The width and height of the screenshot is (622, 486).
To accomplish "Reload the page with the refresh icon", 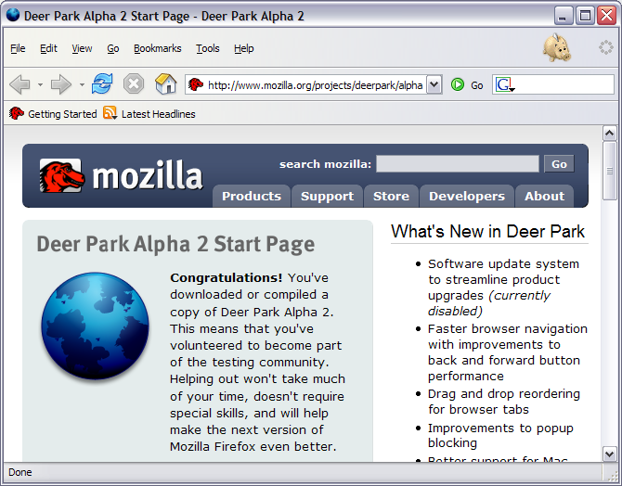I will [x=102, y=85].
